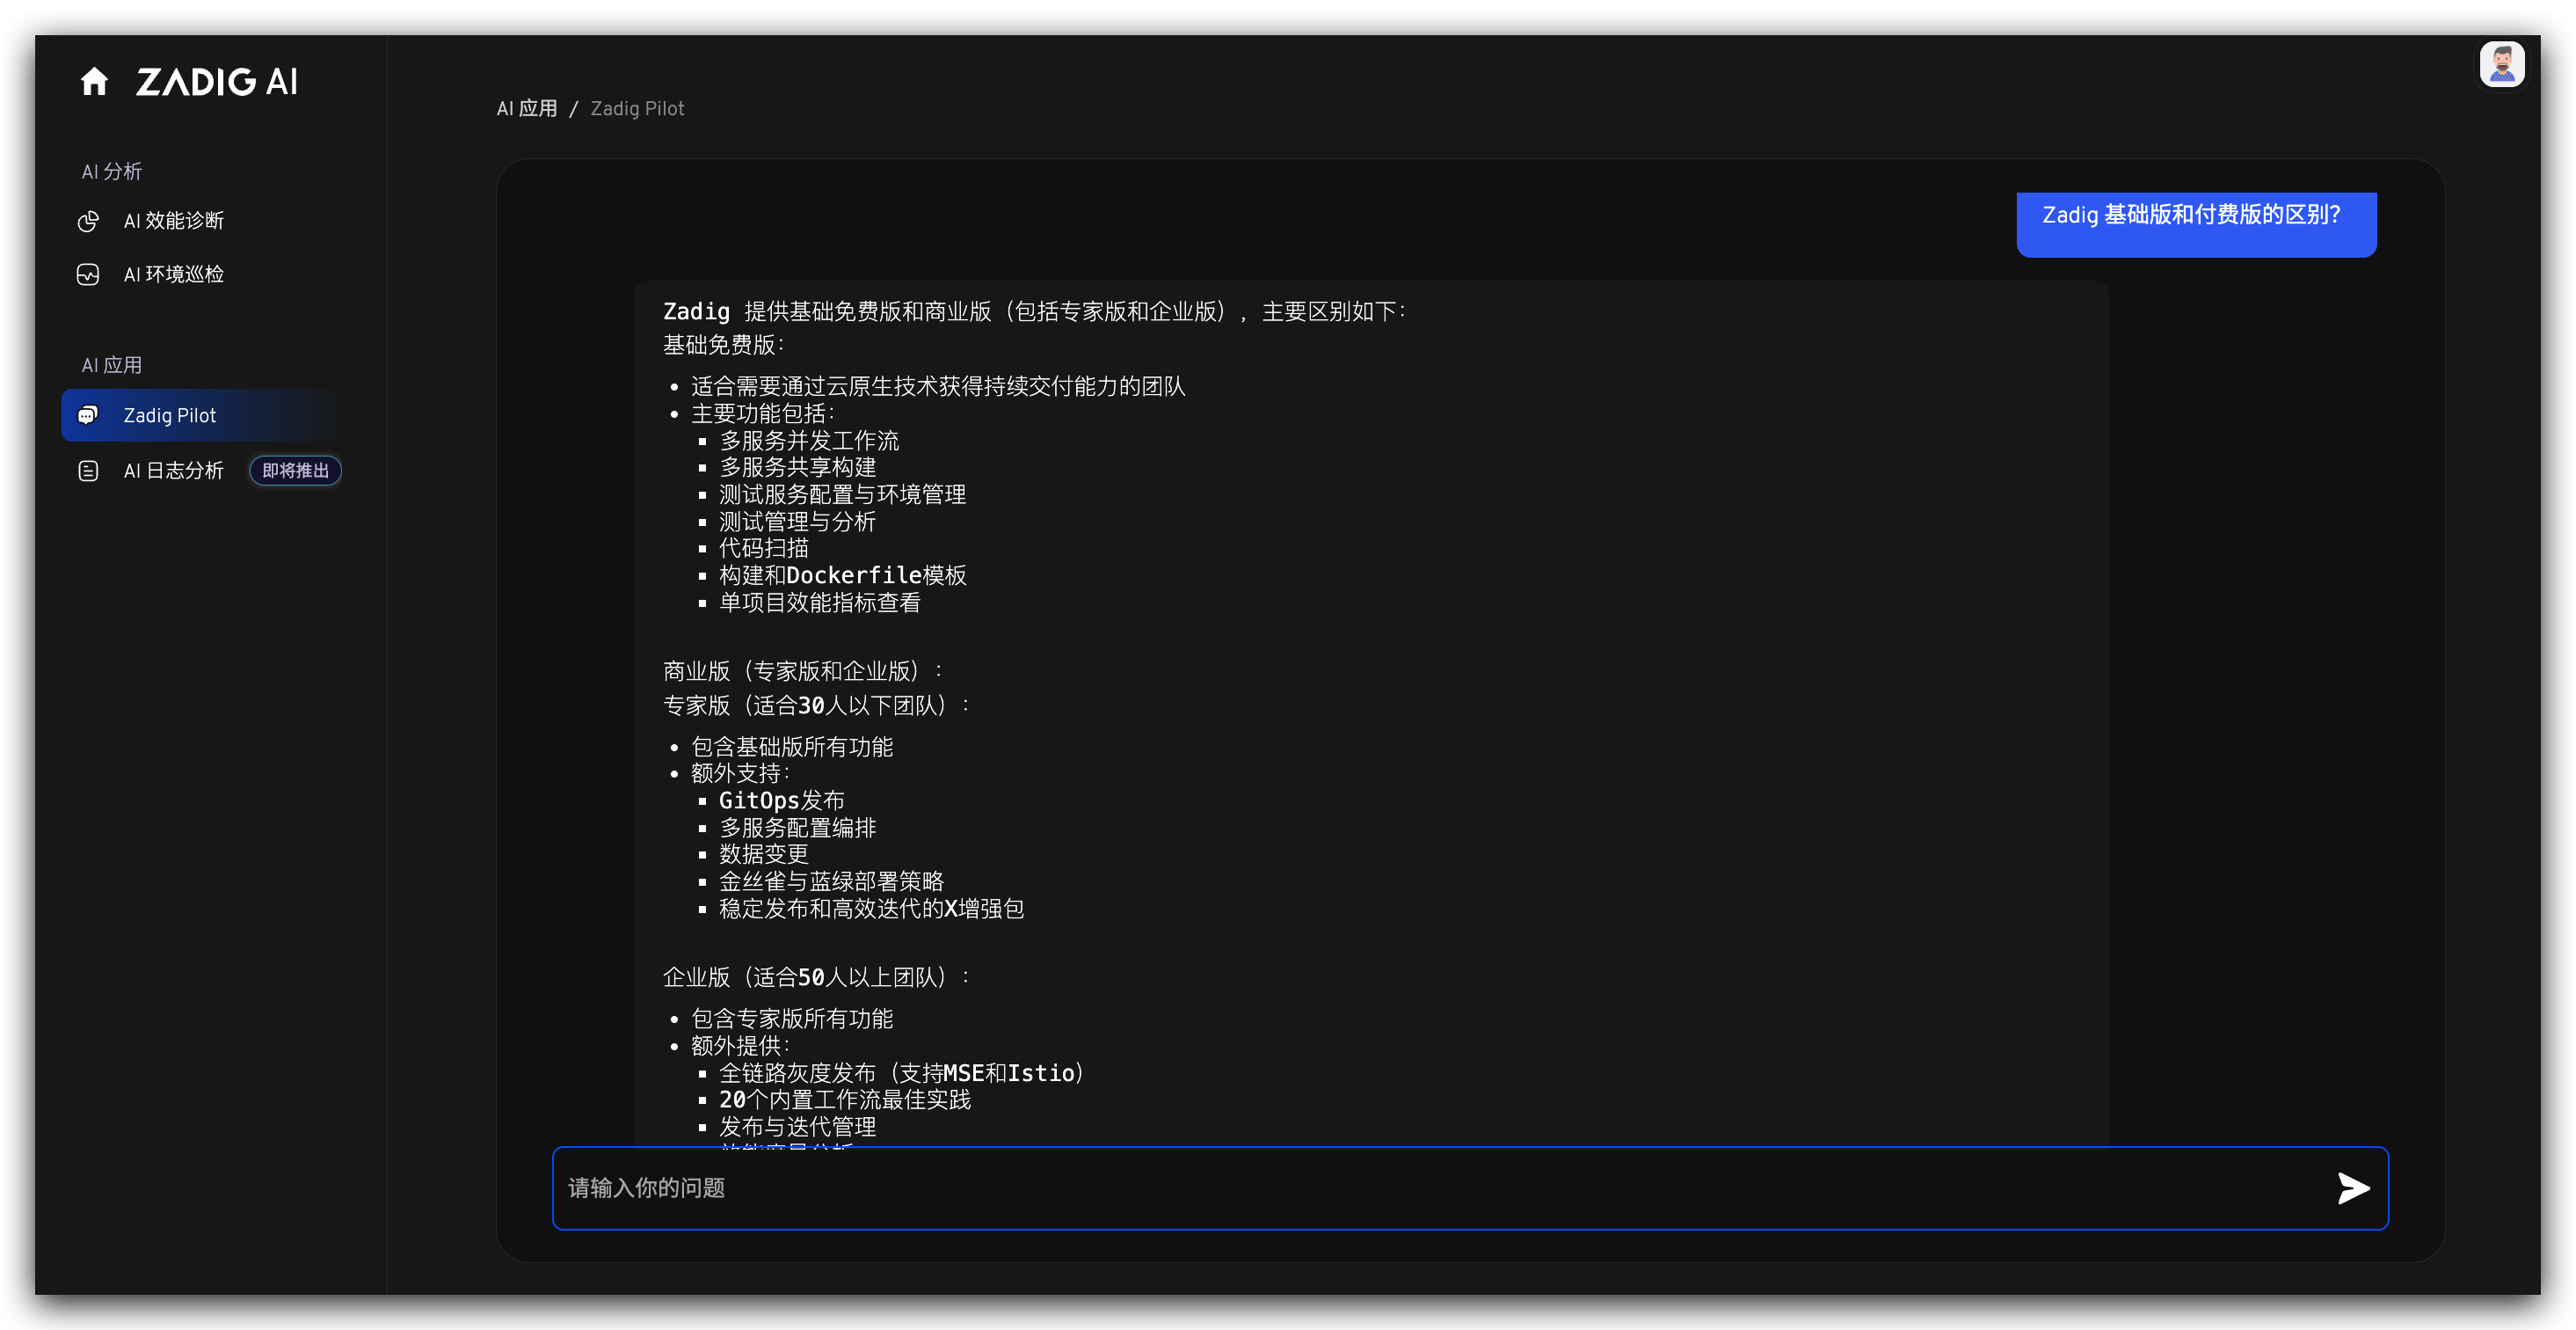
Task: Select the AI 日志分析 sidebar label
Action: click(x=174, y=471)
